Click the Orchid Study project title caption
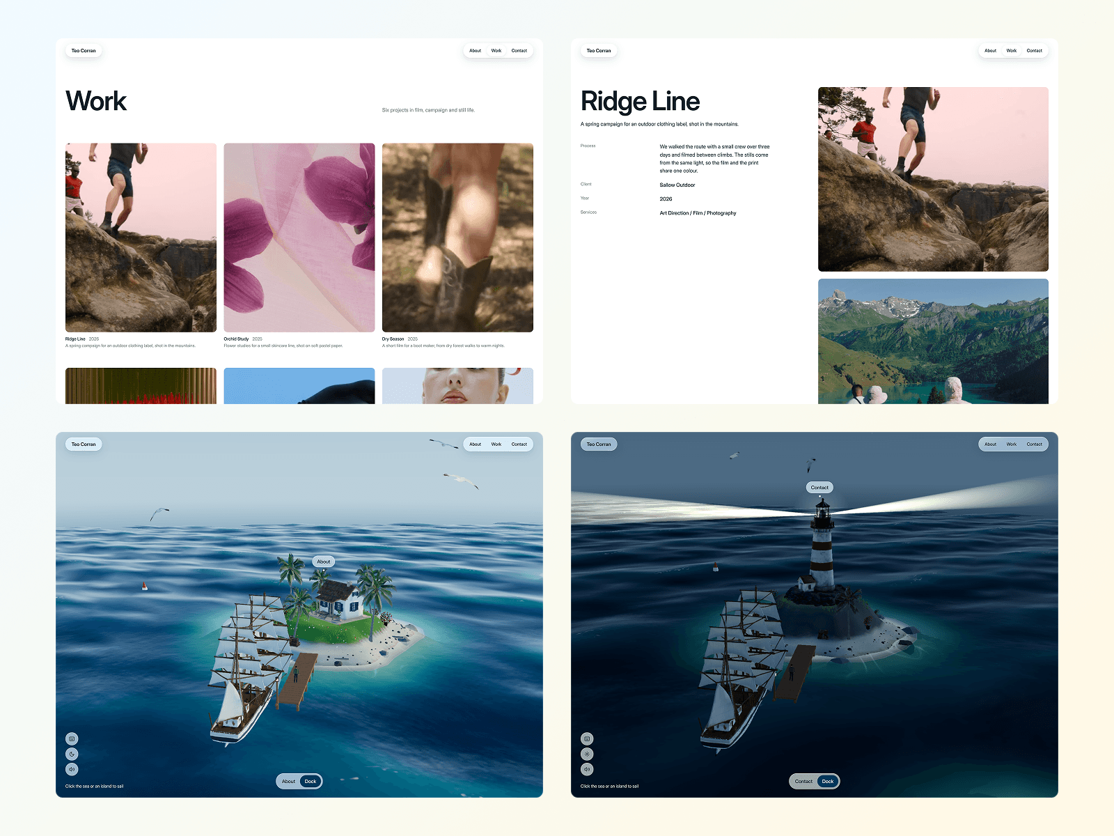This screenshot has width=1114, height=836. (x=236, y=339)
